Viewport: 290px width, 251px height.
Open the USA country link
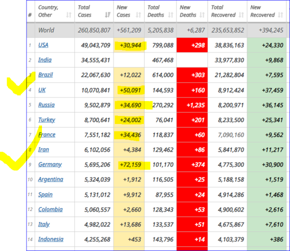tap(43, 45)
